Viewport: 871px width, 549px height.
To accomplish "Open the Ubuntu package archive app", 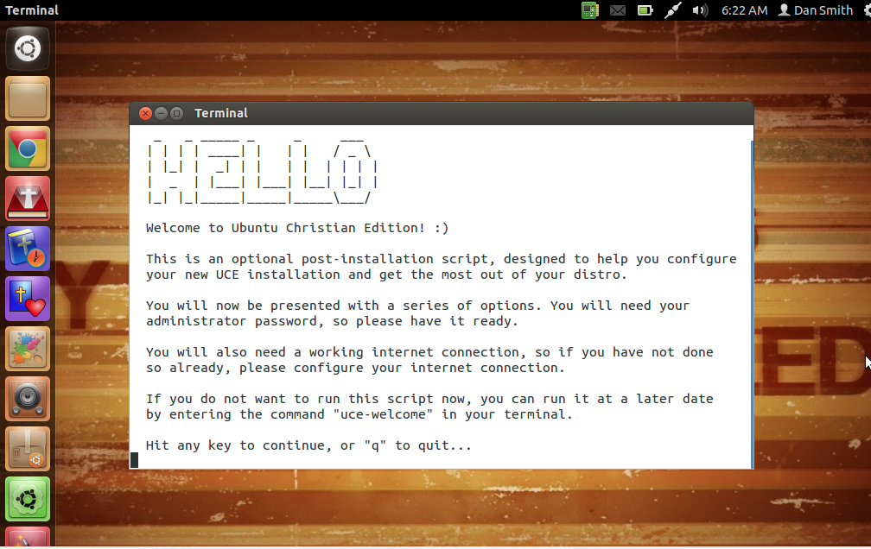I will coord(28,448).
